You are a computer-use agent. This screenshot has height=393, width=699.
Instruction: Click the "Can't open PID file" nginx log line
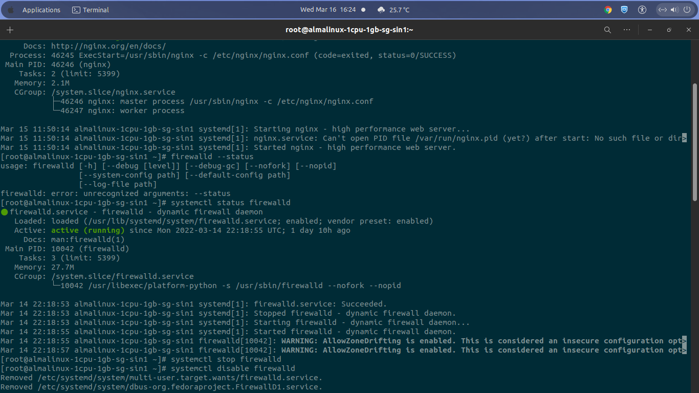[x=343, y=138]
